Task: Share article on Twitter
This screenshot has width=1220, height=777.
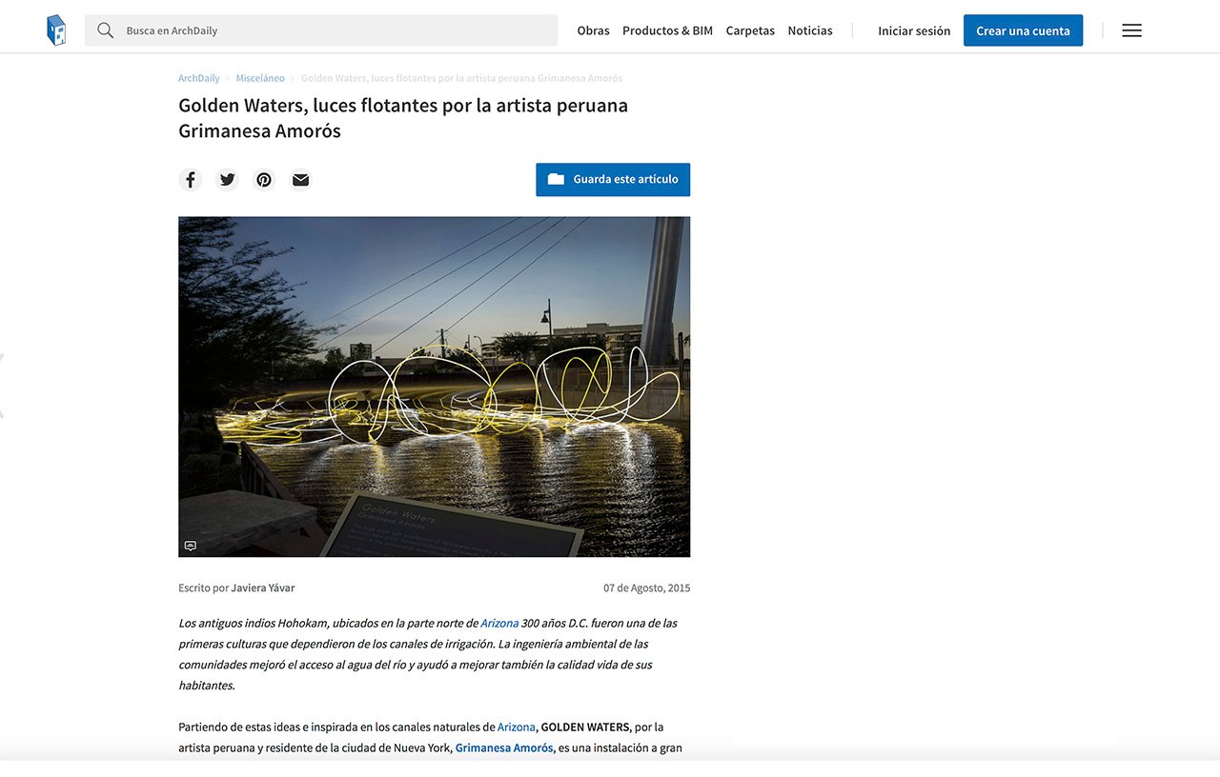Action: tap(227, 180)
